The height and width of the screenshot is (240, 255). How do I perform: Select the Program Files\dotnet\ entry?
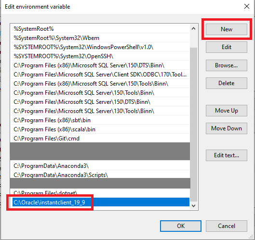coord(100,193)
